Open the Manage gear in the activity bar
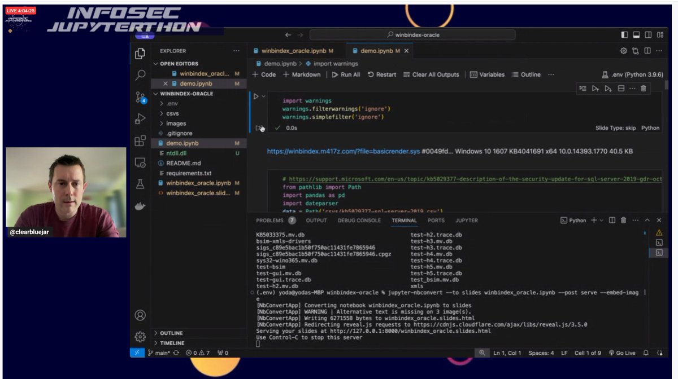 click(140, 337)
